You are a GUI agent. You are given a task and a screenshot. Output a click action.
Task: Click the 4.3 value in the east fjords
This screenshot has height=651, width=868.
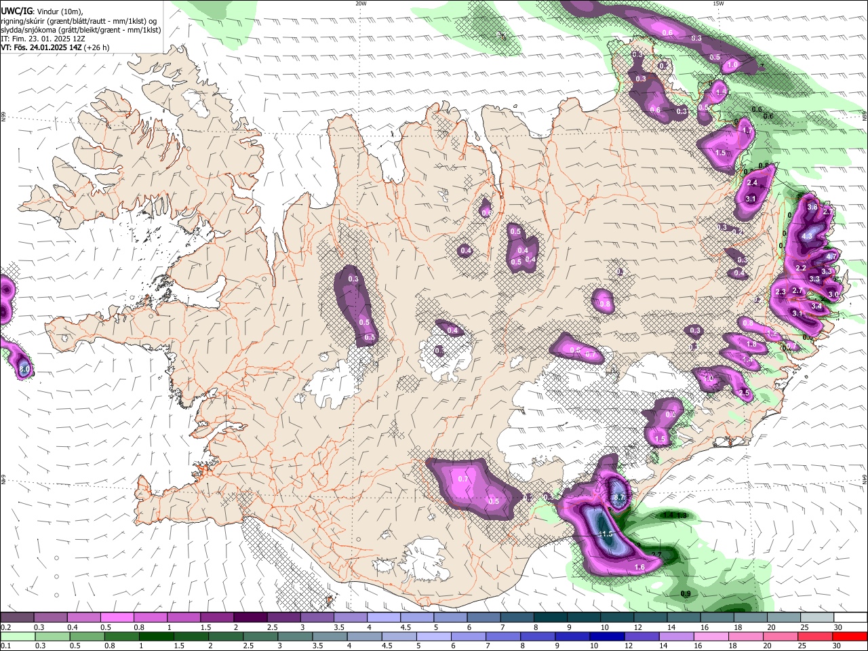pos(807,236)
